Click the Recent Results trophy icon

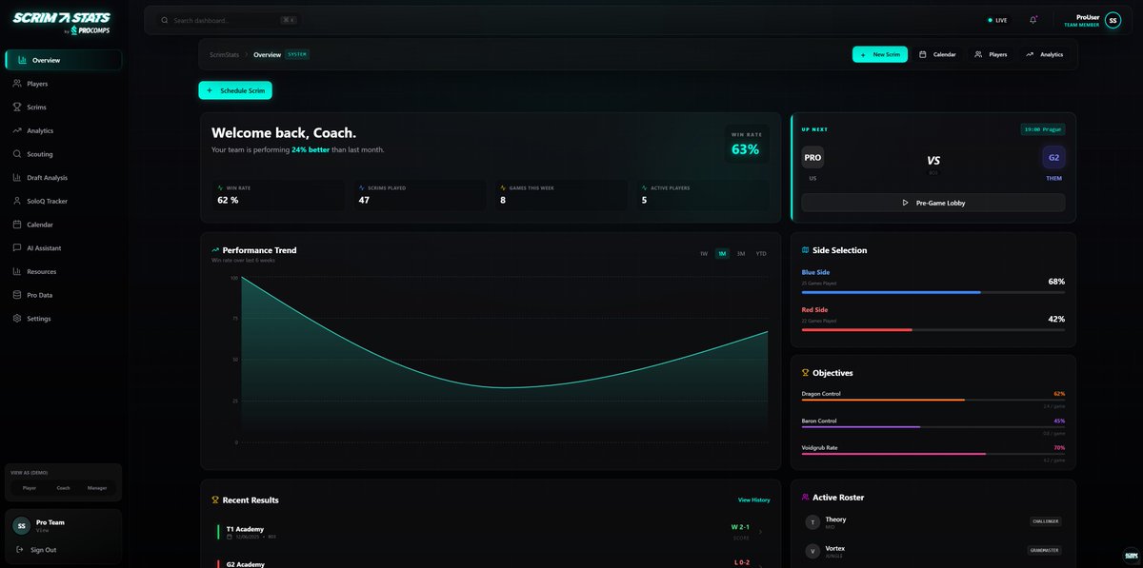pyautogui.click(x=215, y=499)
